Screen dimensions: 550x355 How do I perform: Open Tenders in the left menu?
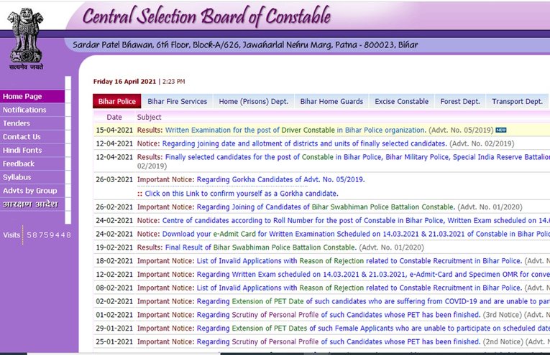tap(17, 123)
